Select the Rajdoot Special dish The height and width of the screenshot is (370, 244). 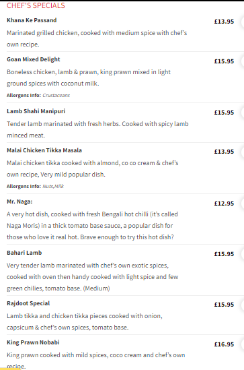[x=28, y=303]
